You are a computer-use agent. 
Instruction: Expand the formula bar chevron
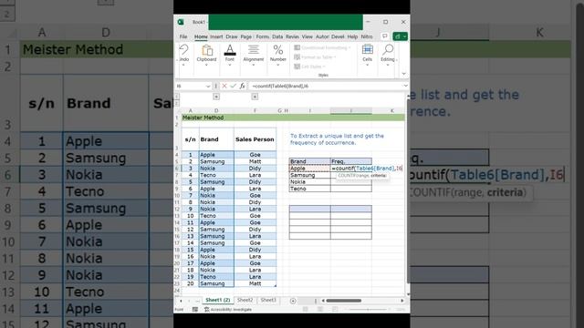point(405,86)
